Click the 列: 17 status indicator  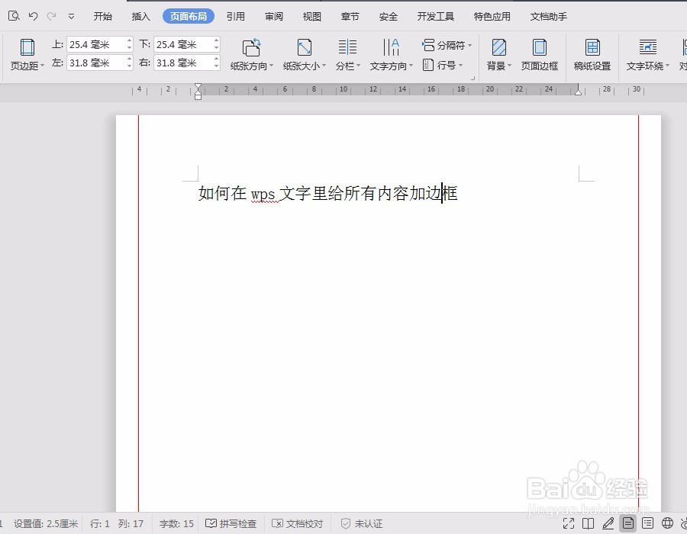[x=131, y=523]
